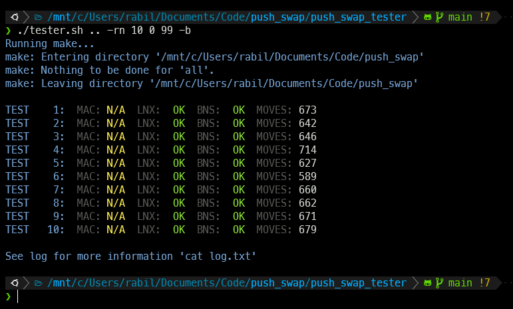Click the moves value 660 in TEST 7
The image size is (513, 309).
point(307,190)
